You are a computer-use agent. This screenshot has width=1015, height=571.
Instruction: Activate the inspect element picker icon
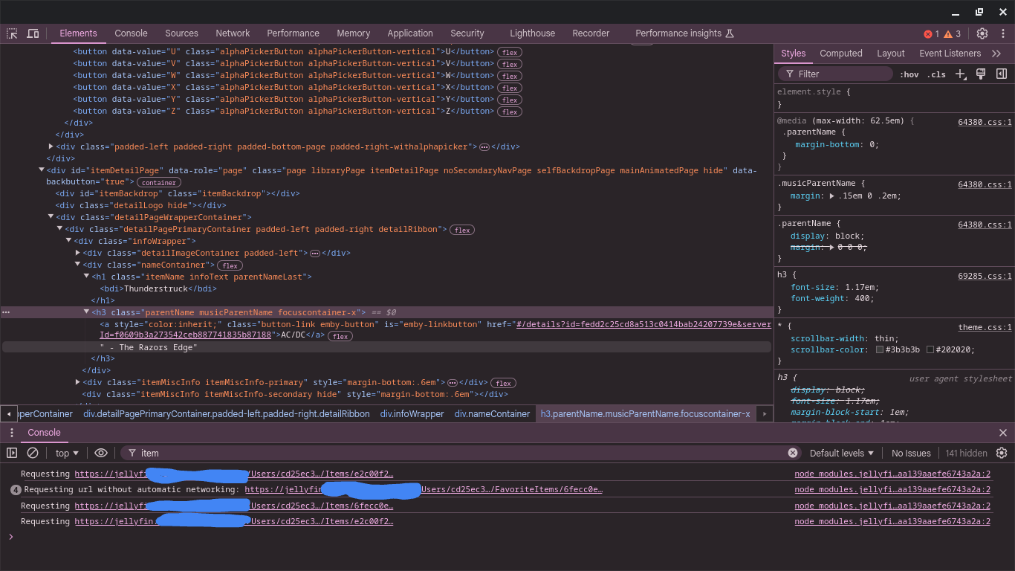pyautogui.click(x=12, y=33)
